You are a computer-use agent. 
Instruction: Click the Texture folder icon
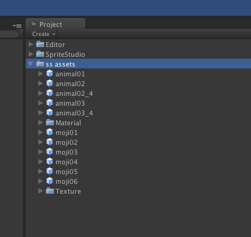tap(50, 191)
